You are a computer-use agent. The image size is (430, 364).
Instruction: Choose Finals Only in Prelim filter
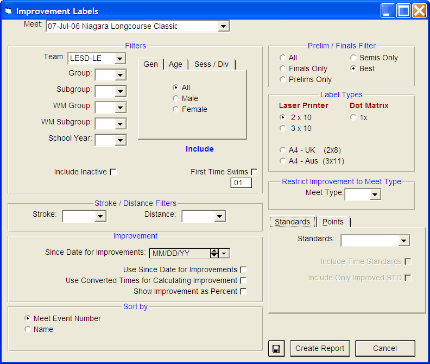[282, 68]
